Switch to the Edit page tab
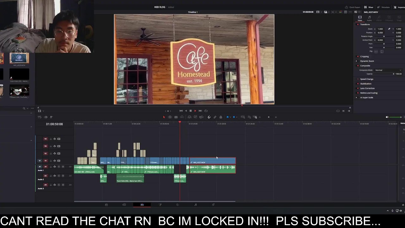405x228 pixels. tap(142, 205)
